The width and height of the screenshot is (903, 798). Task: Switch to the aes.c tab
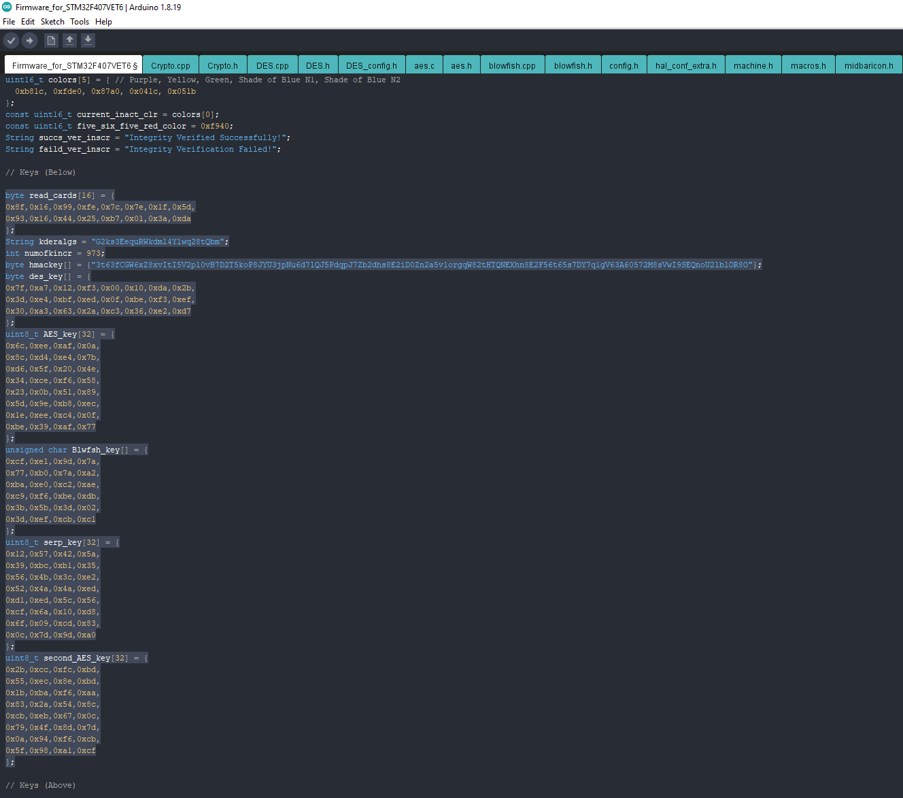pos(424,65)
